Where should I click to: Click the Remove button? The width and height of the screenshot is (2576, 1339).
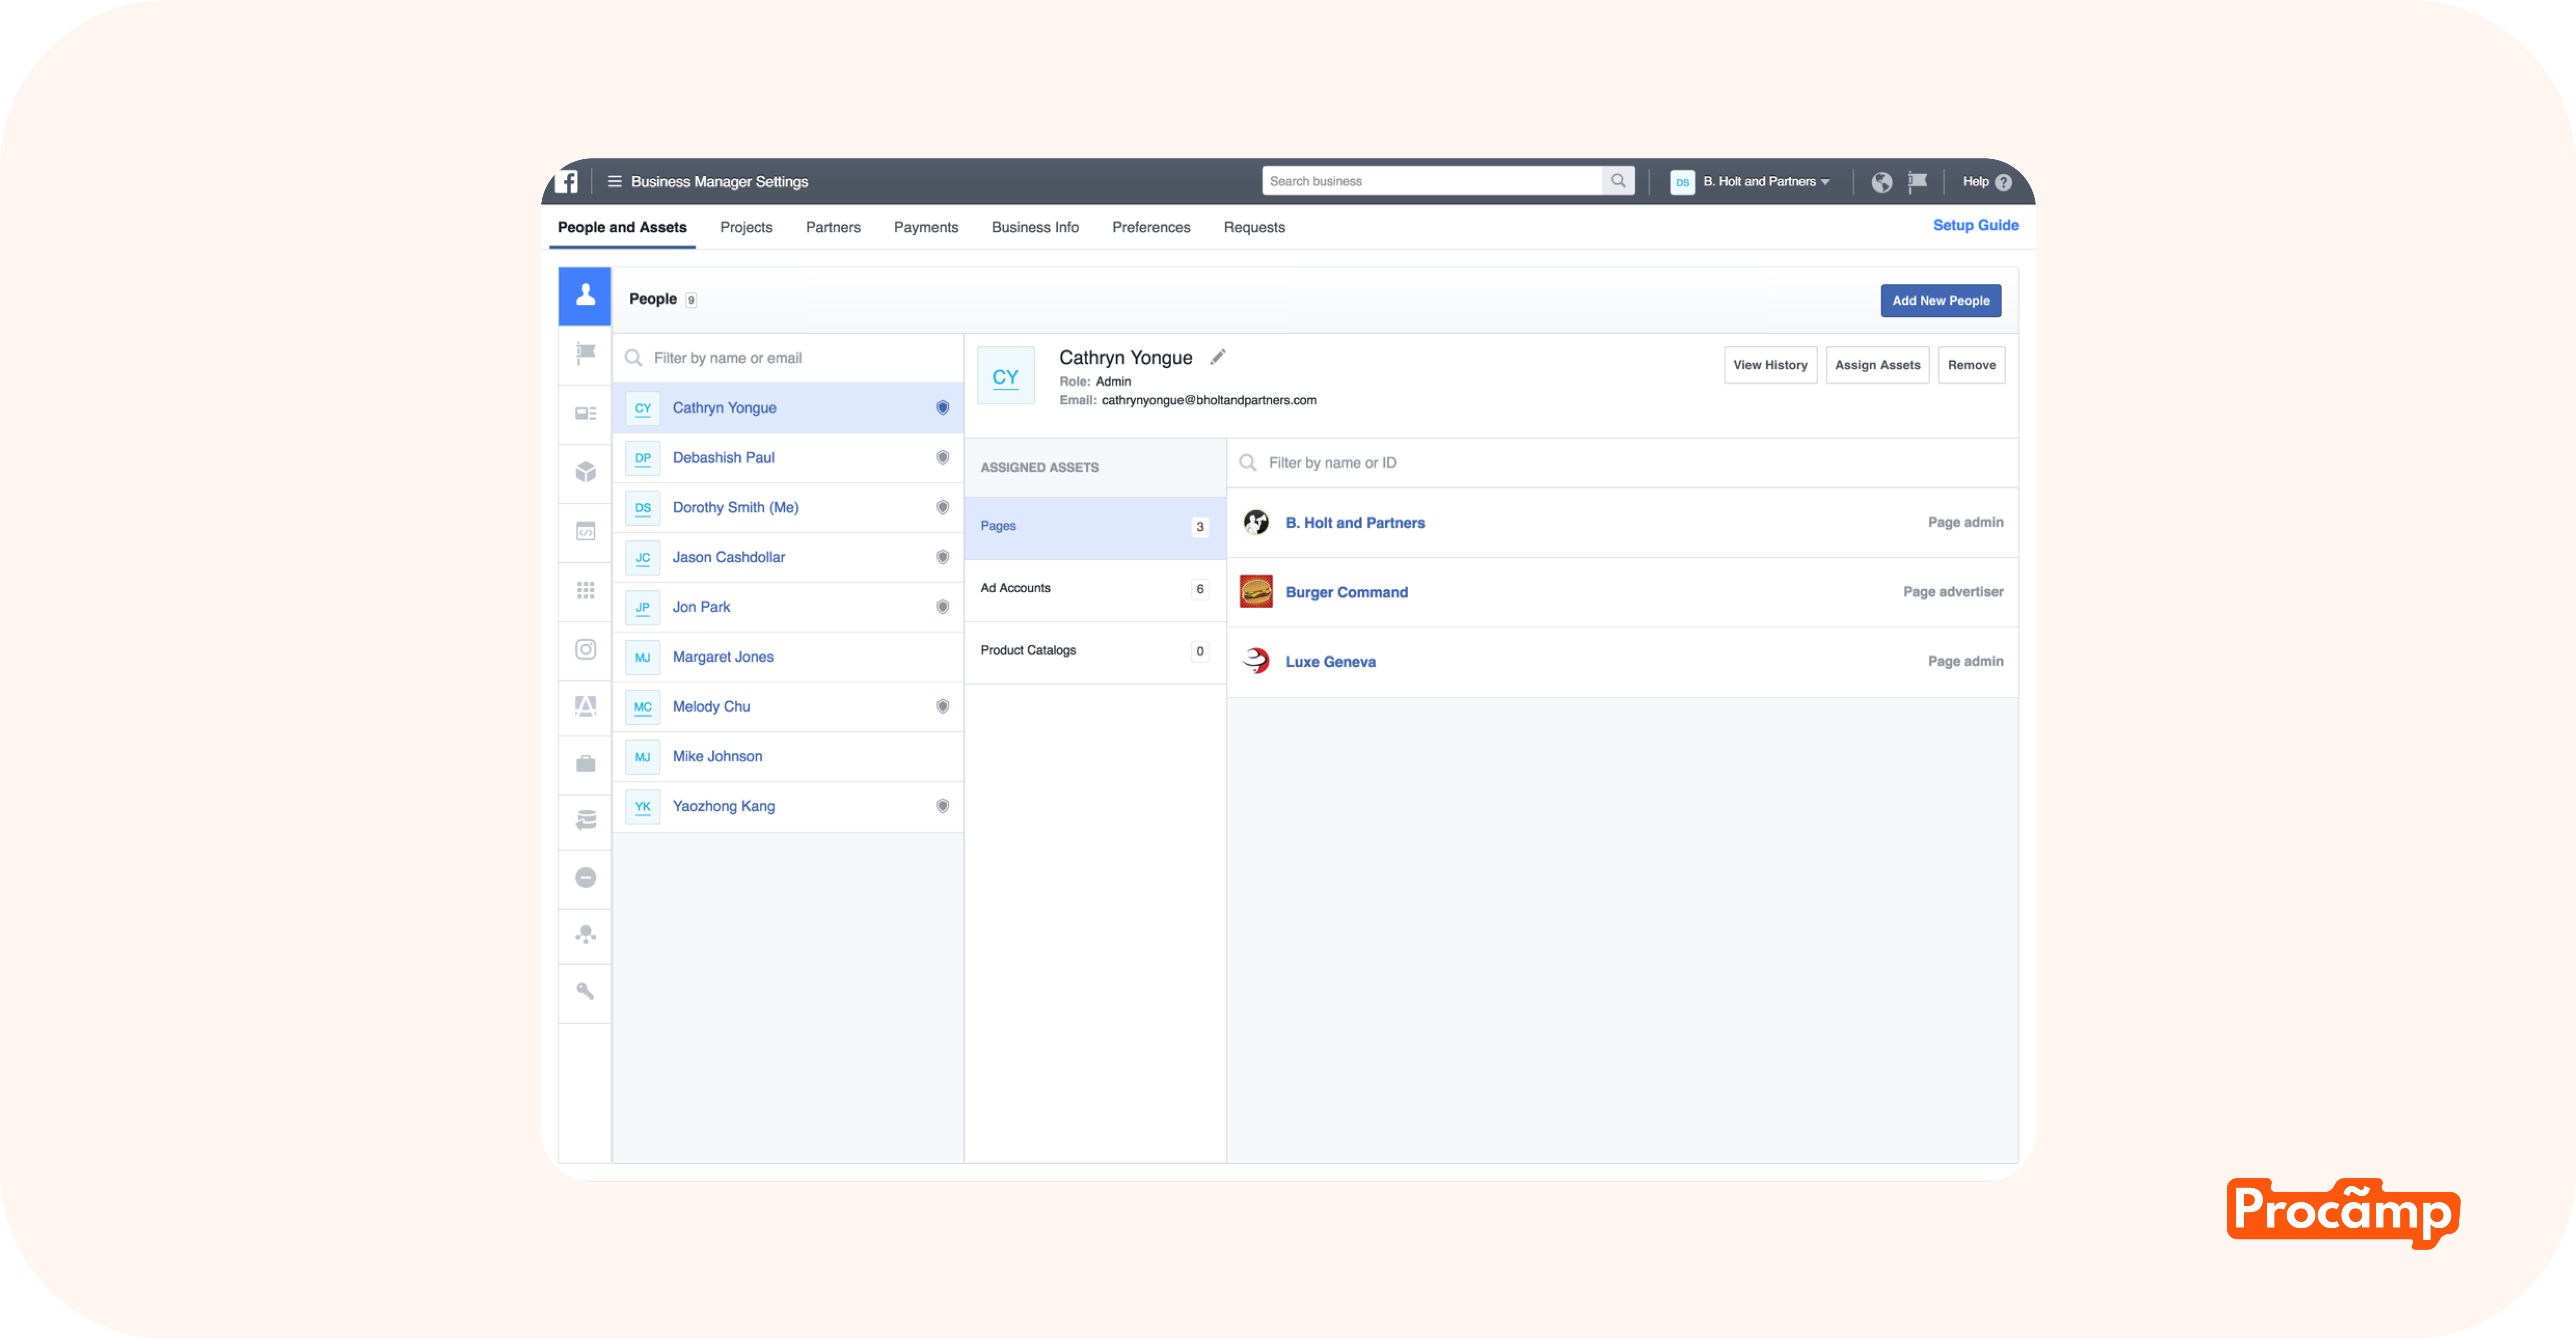(x=1971, y=365)
